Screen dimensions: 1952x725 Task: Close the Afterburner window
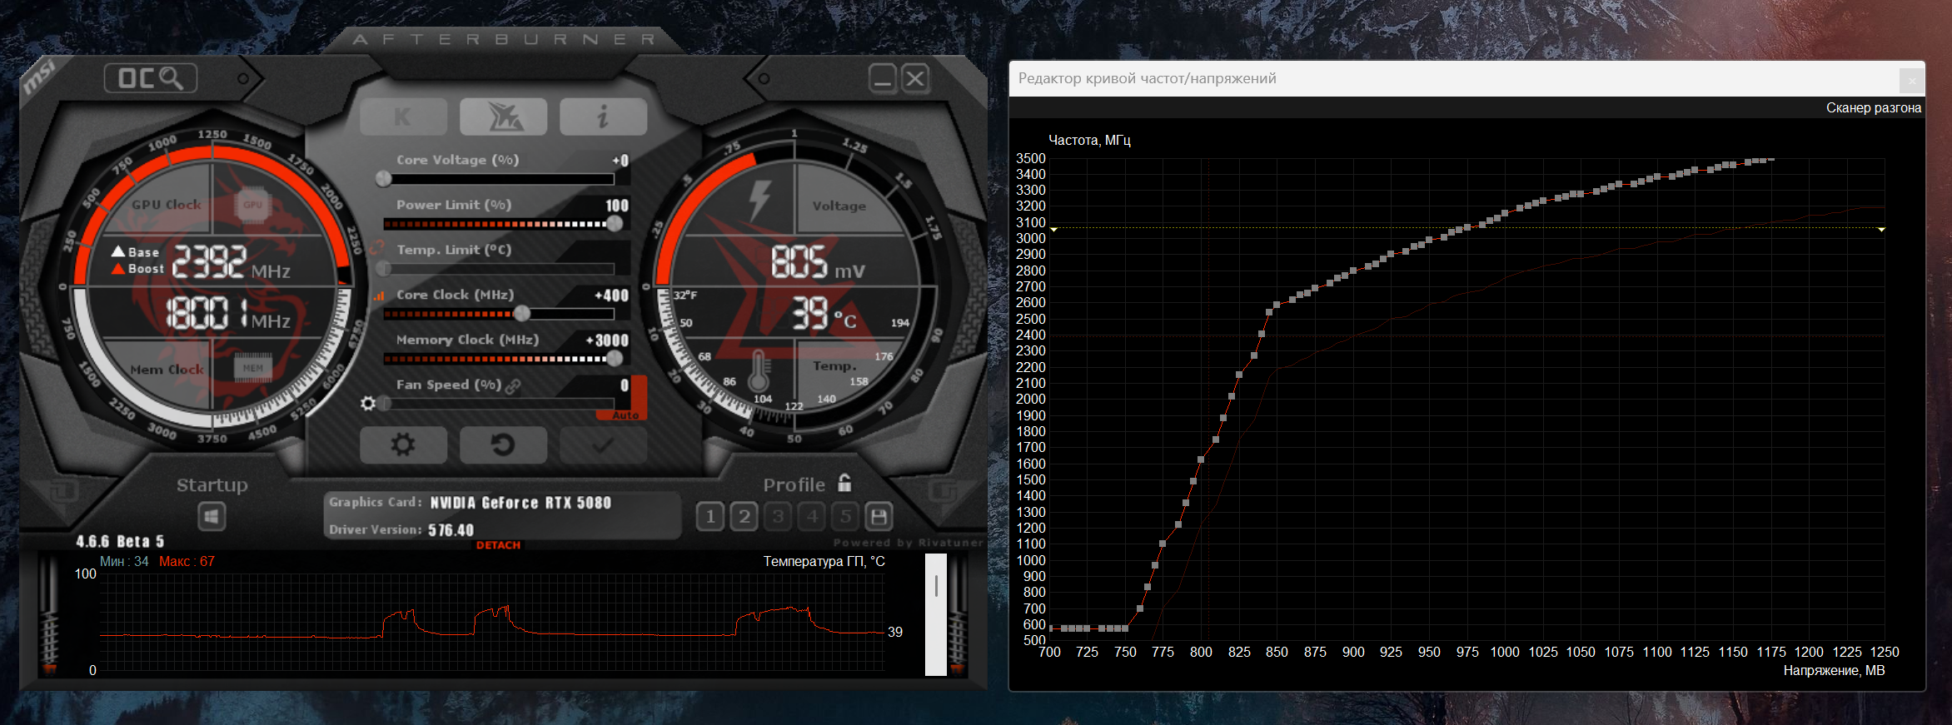click(915, 78)
